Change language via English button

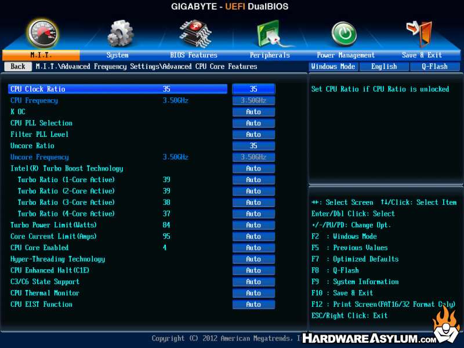coord(384,67)
